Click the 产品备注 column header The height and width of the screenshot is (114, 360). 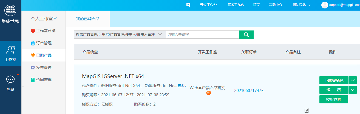point(293,52)
